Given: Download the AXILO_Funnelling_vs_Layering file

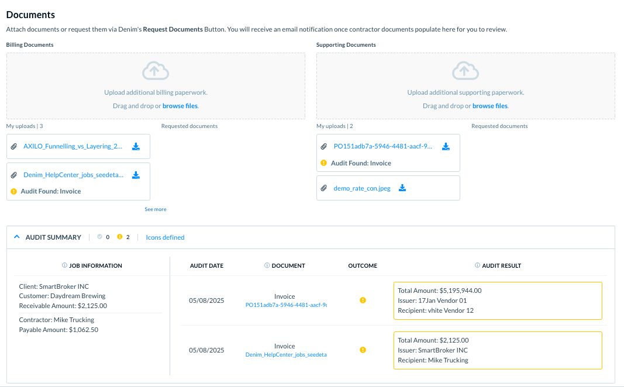Looking at the screenshot, I should click(x=136, y=147).
